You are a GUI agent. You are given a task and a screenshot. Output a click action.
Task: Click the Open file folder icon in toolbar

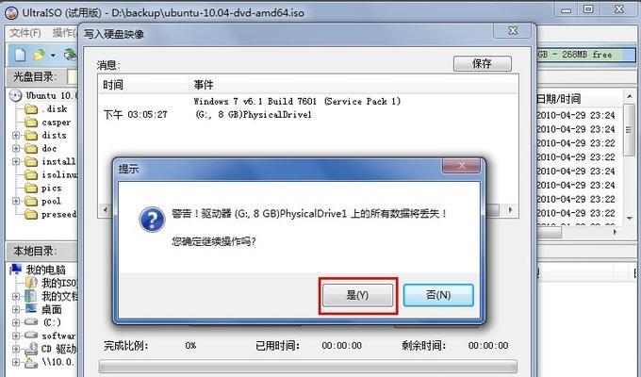pyautogui.click(x=40, y=55)
